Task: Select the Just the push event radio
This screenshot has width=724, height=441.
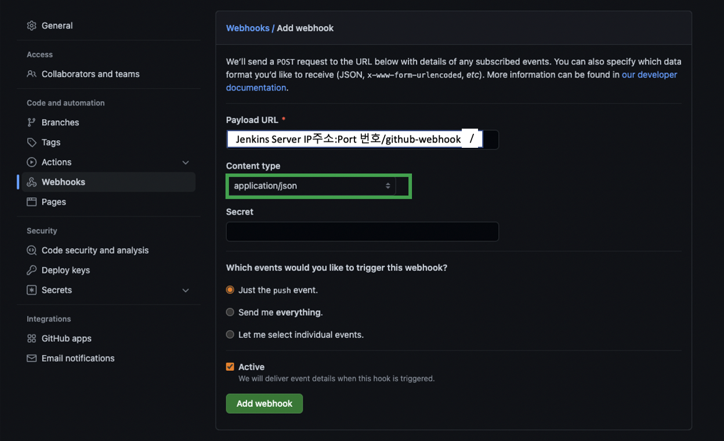Action: pos(230,290)
